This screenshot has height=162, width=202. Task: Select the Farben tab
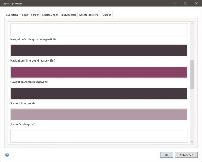coord(35,15)
